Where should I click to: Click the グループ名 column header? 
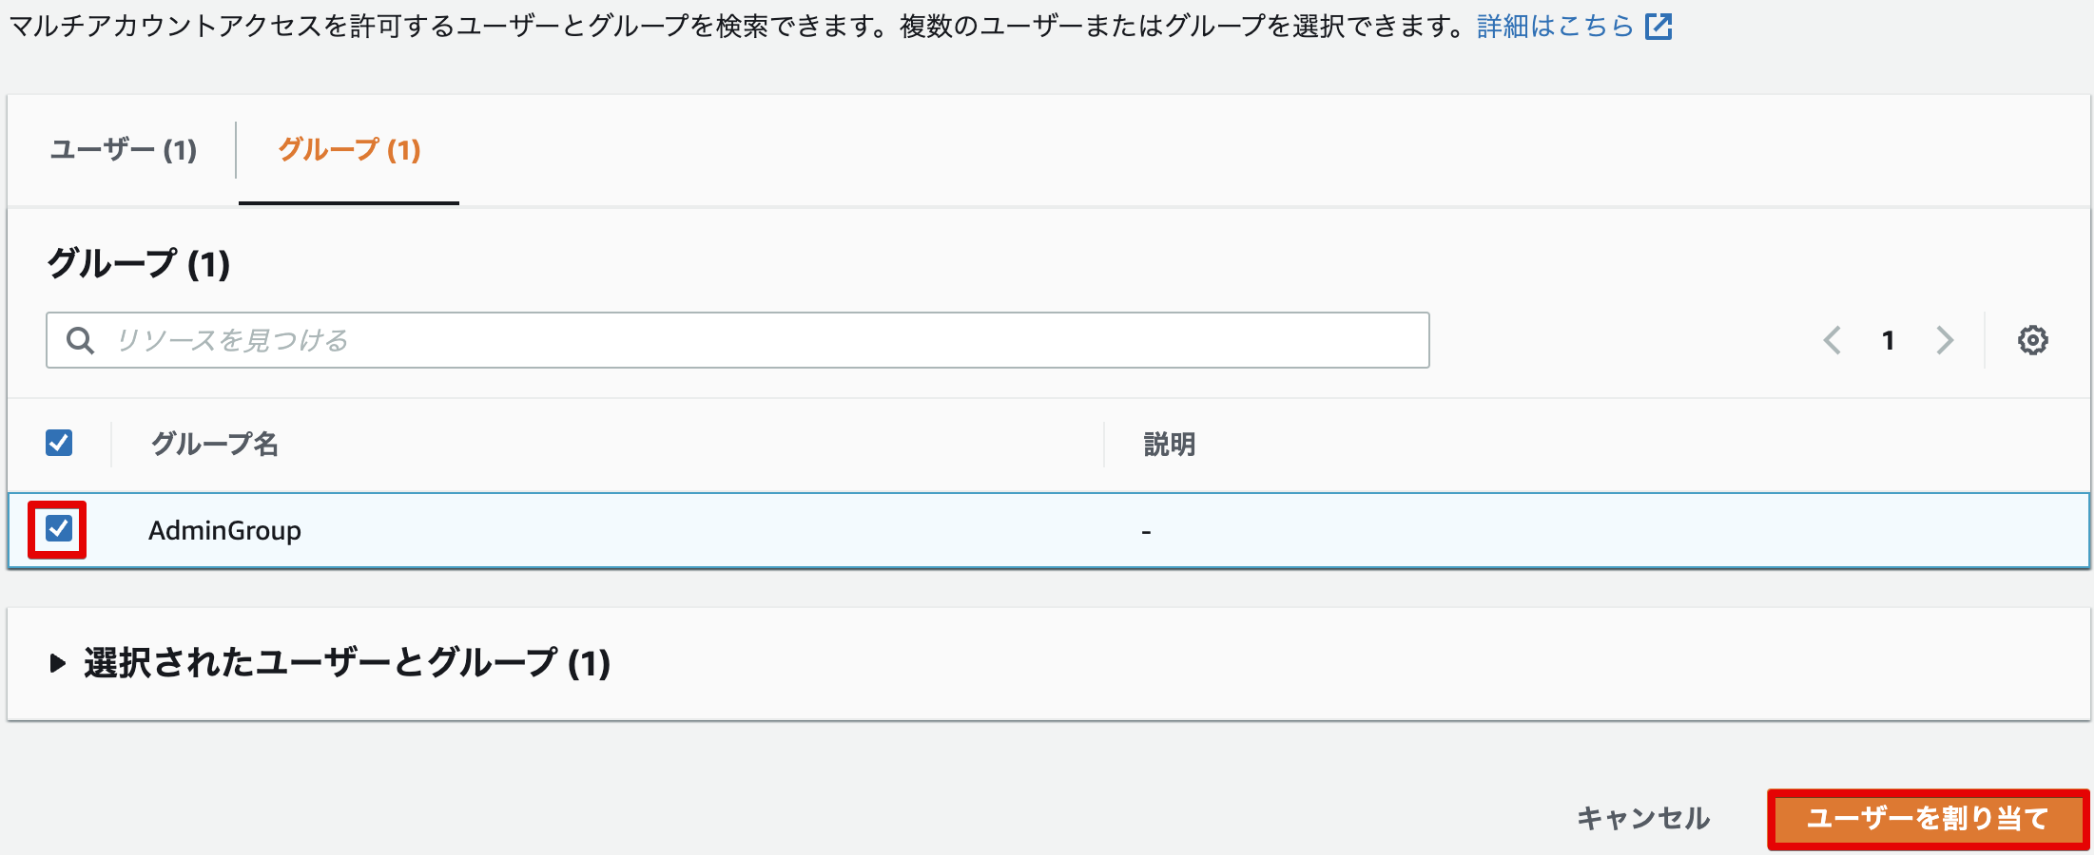pos(216,443)
